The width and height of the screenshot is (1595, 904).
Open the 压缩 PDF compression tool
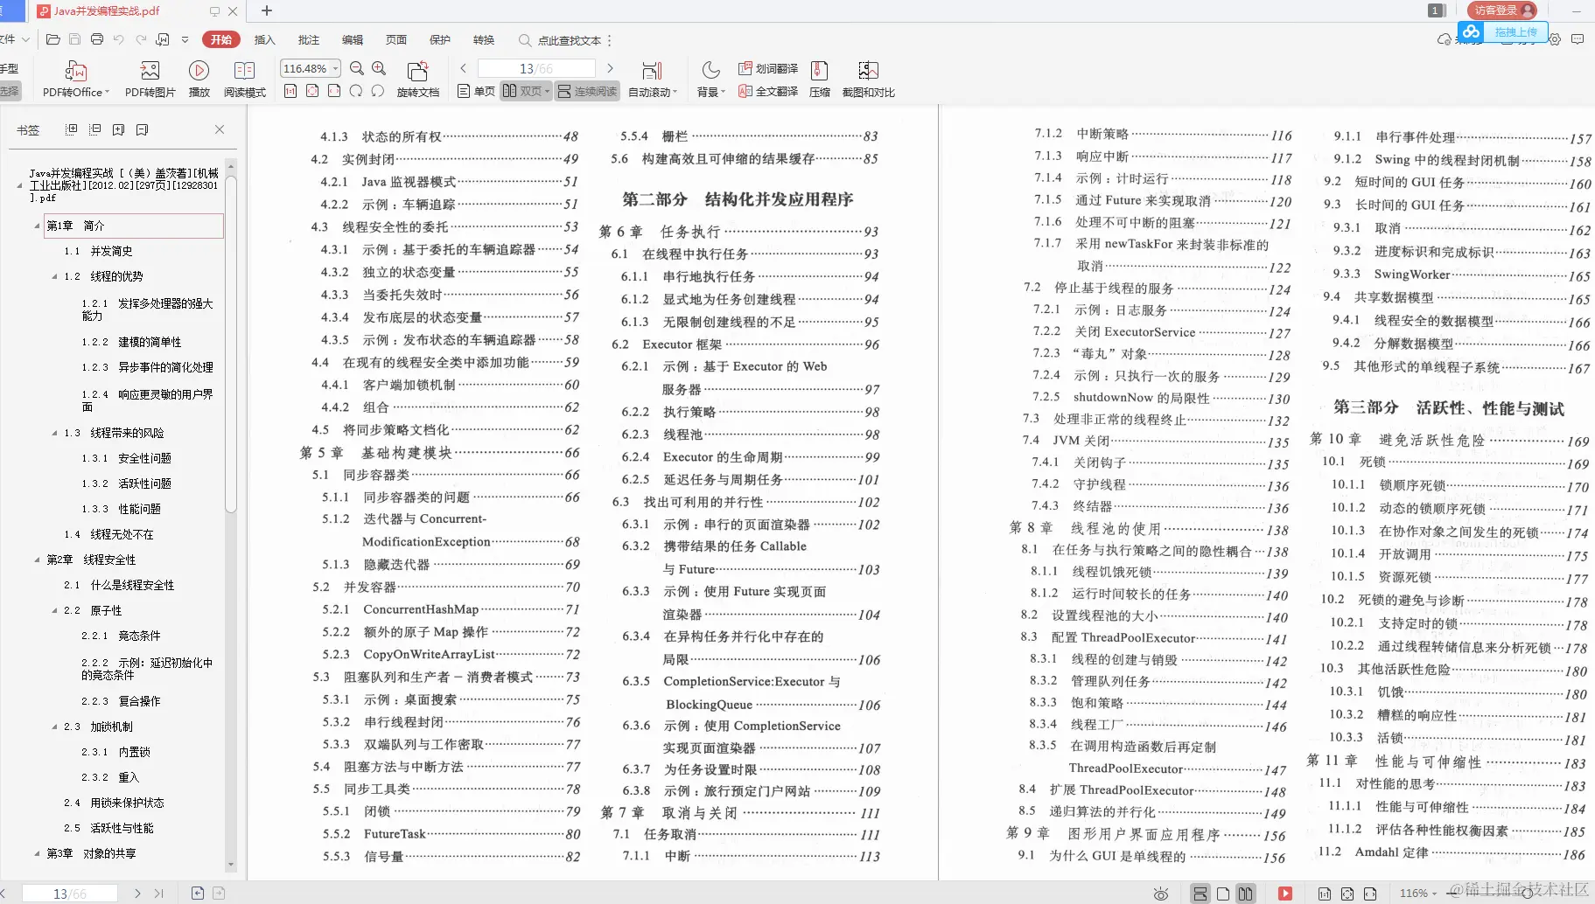pyautogui.click(x=820, y=79)
